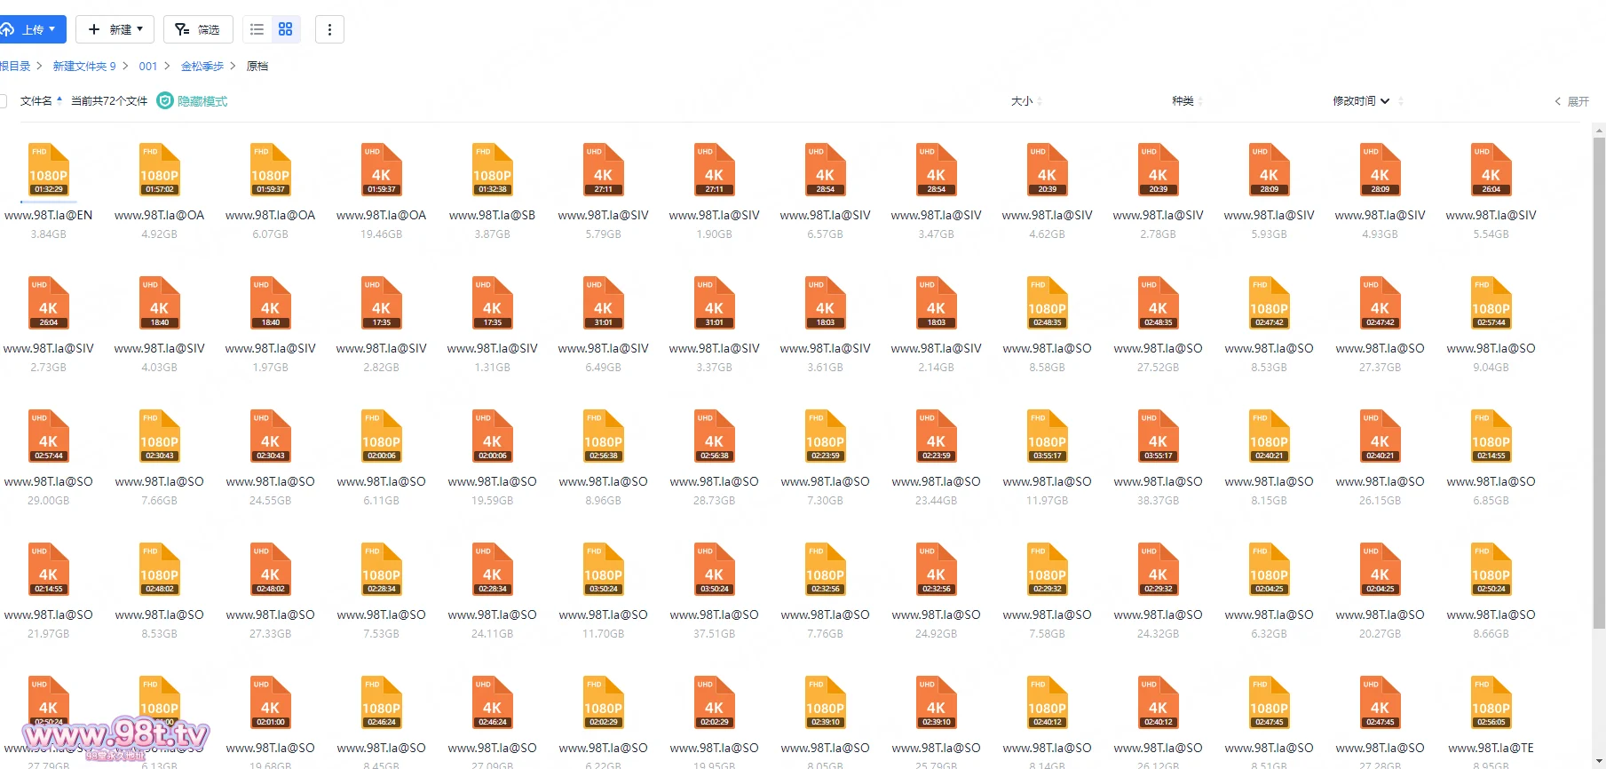1606x769 pixels.
Task: Select the 38.37GB 4K file icon
Action: pos(1158,436)
